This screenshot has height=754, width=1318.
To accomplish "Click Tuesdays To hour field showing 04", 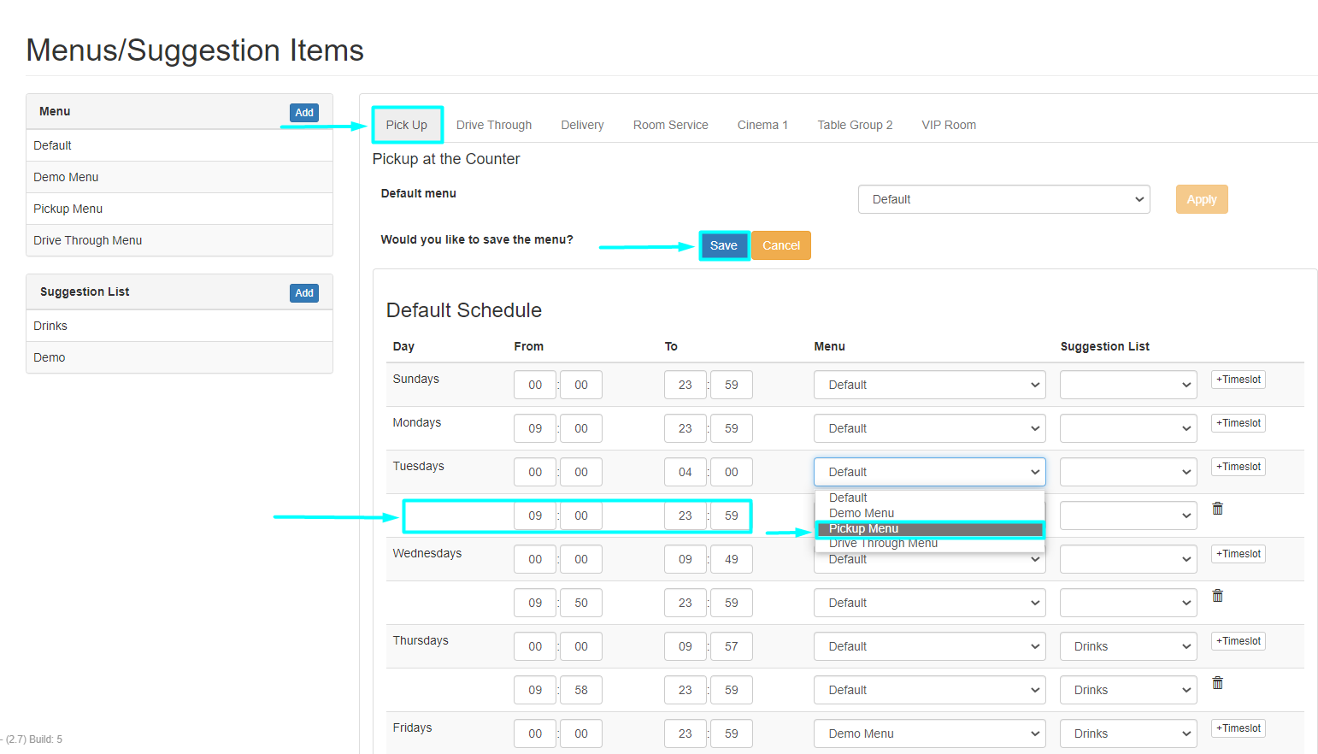I will coord(685,472).
